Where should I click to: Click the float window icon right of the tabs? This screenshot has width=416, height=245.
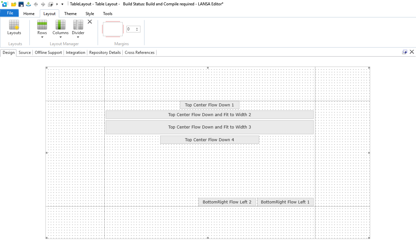click(x=405, y=52)
